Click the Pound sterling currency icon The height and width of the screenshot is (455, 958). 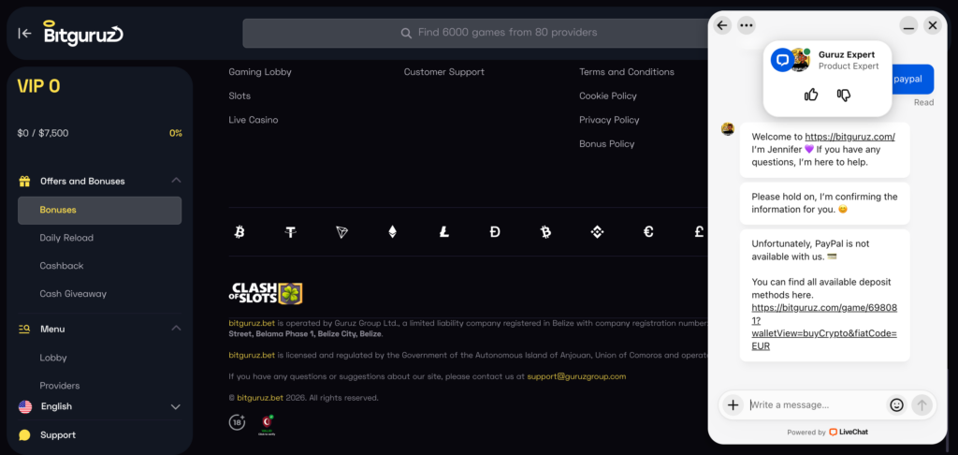[x=700, y=232]
